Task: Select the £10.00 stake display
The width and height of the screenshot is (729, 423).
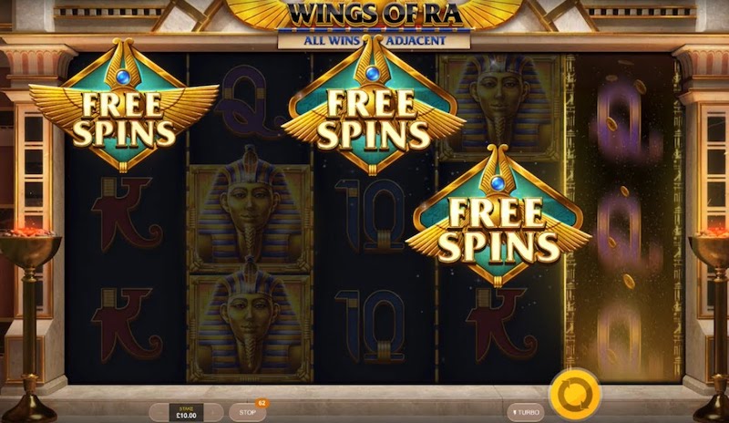Action: (186, 413)
